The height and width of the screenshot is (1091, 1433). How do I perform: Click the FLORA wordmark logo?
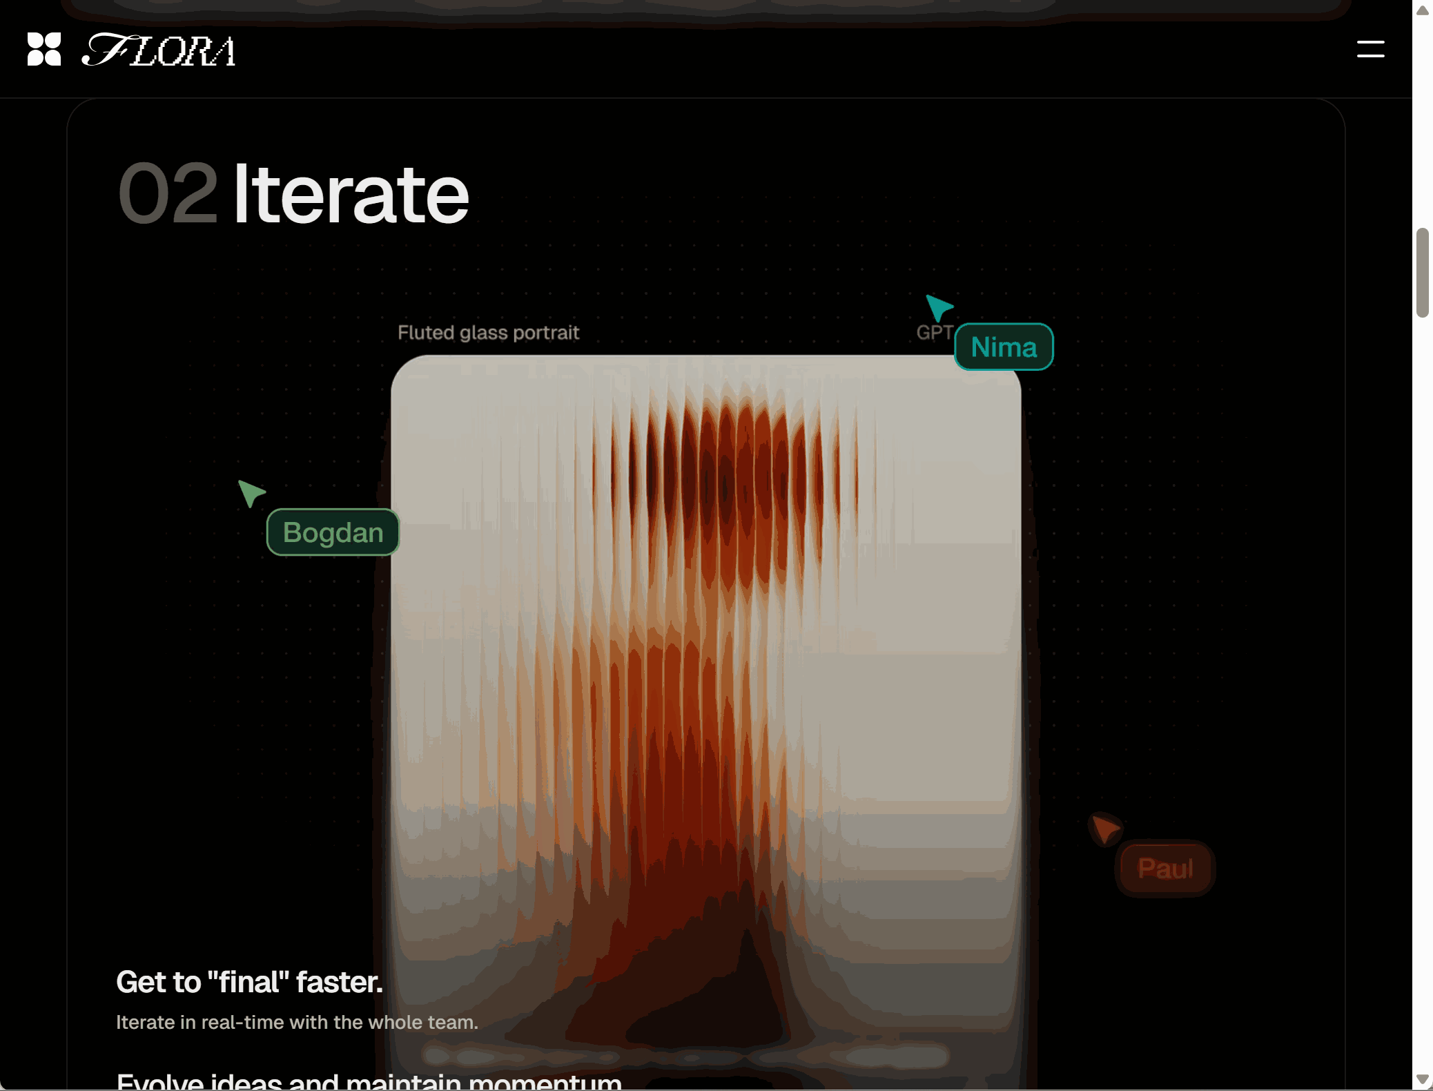pyautogui.click(x=159, y=50)
